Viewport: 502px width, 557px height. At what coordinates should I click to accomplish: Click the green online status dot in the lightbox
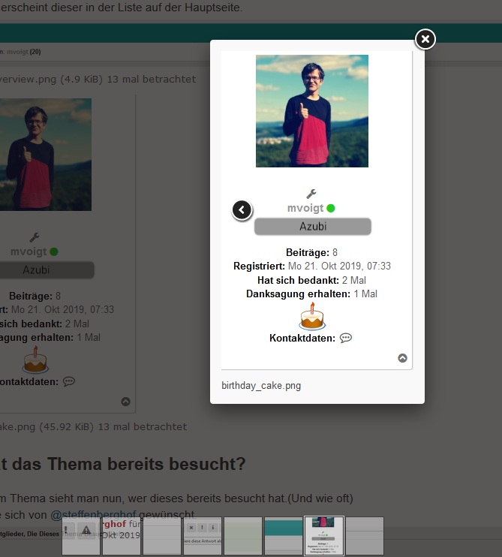(x=331, y=208)
